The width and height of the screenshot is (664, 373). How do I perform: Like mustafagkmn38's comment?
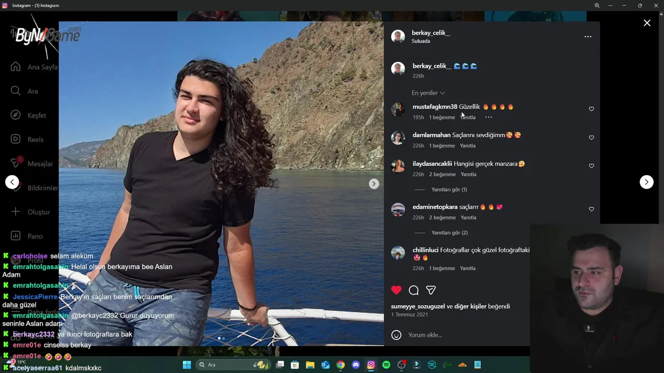591,109
